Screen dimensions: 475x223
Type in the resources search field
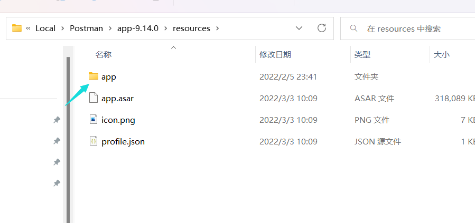(412, 28)
